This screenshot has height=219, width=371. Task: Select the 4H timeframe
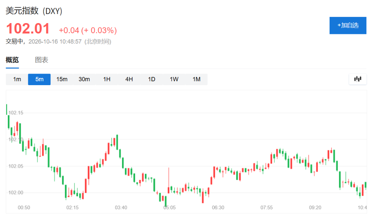pyautogui.click(x=129, y=79)
